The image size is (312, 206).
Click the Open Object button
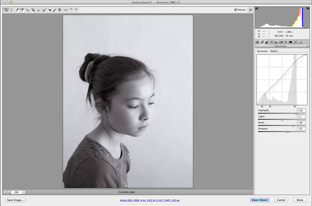click(x=259, y=200)
